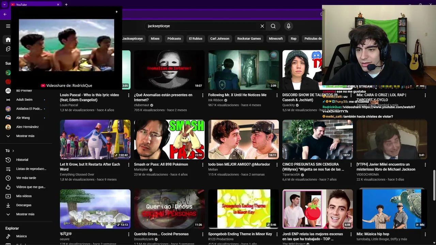This screenshot has height=245, width=436.
Task: Open the Tú section chevron
Action: (13, 151)
